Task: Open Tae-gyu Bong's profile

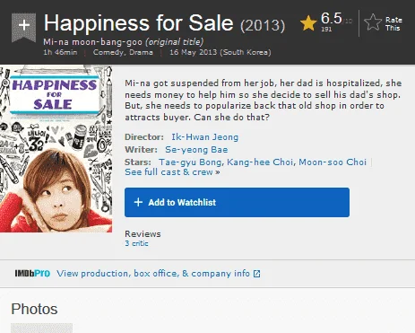Action: coord(190,162)
